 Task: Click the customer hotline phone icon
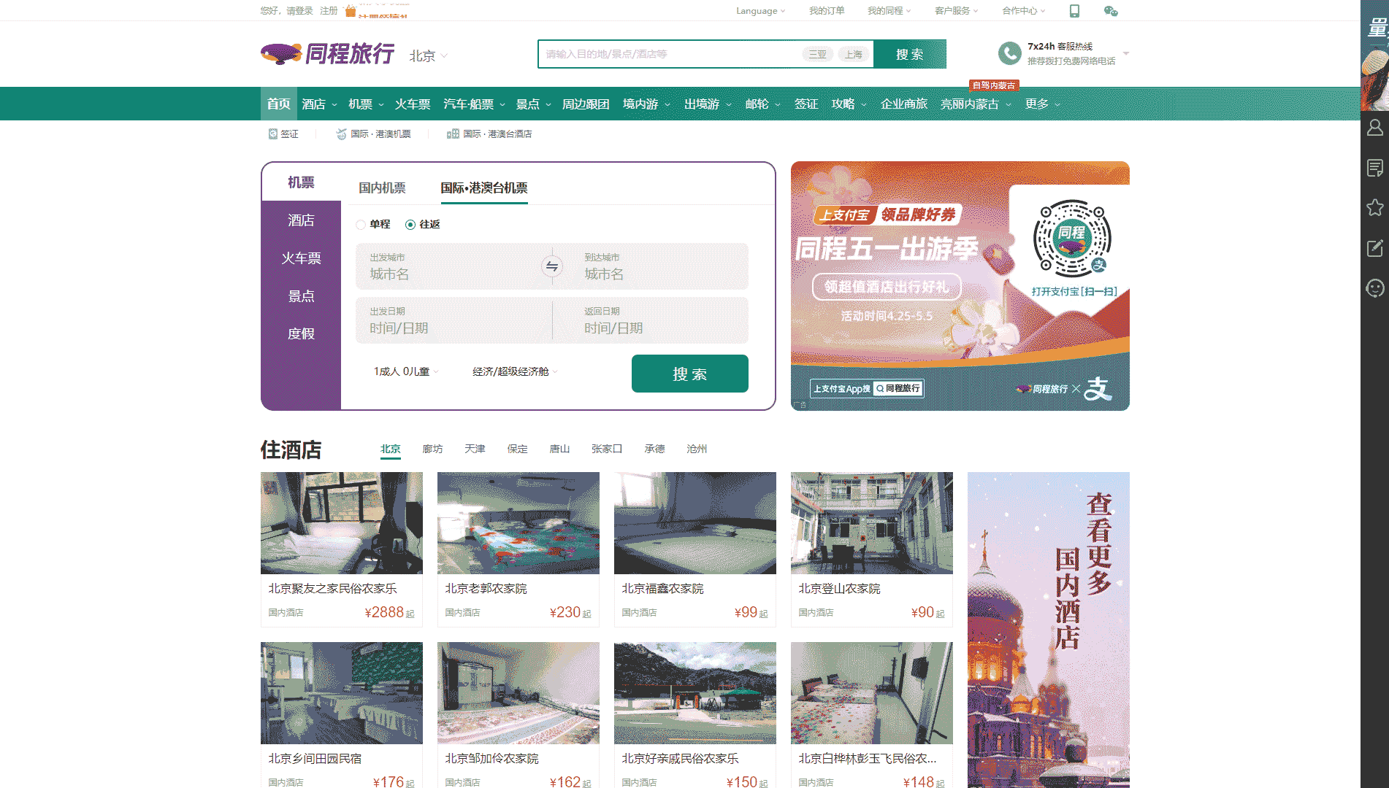click(x=1009, y=53)
